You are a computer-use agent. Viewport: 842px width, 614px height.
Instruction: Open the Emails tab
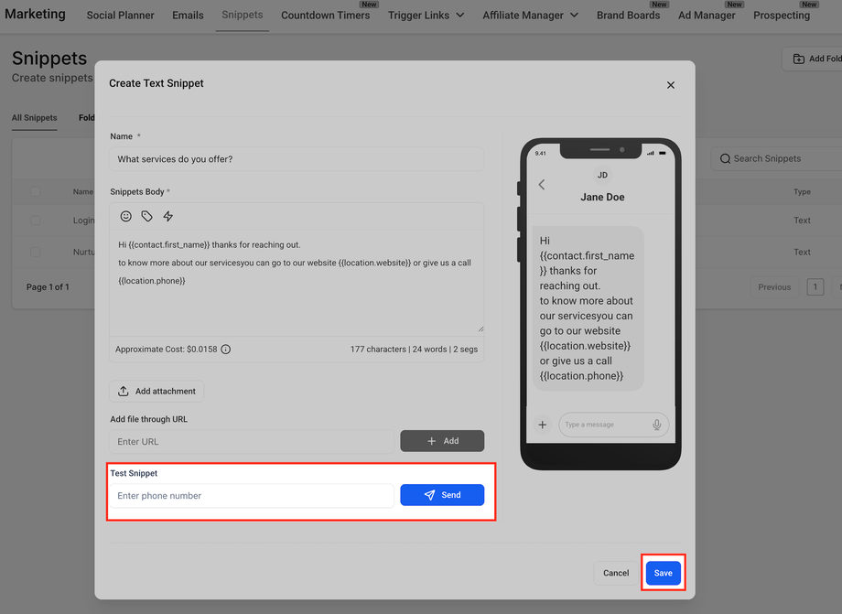[x=188, y=16]
